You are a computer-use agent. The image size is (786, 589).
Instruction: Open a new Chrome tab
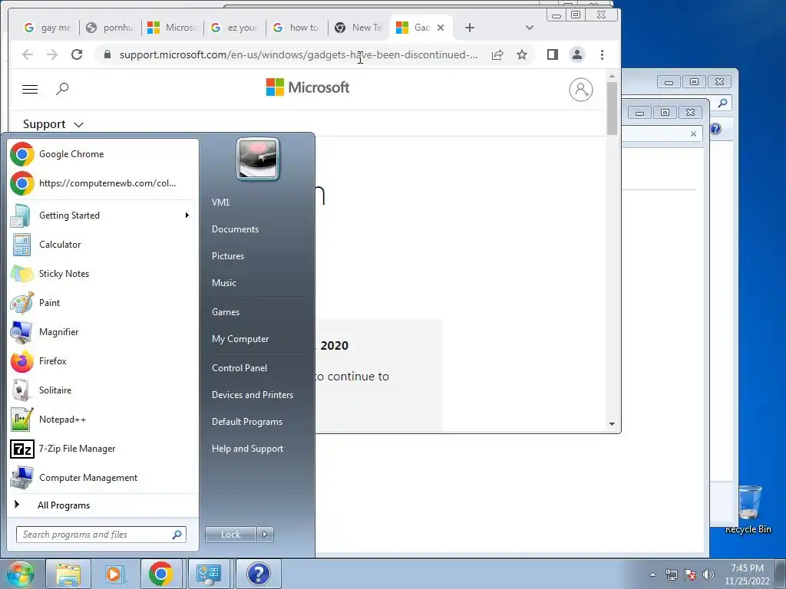[x=470, y=28]
